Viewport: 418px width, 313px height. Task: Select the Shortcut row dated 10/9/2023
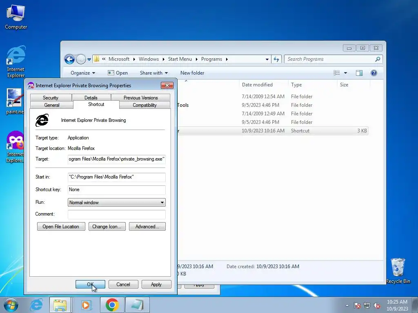click(x=273, y=131)
